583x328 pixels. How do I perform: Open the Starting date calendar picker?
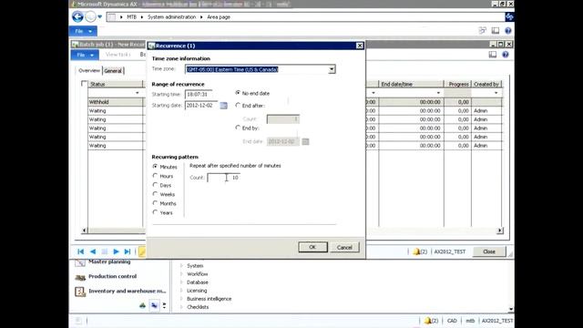point(223,106)
